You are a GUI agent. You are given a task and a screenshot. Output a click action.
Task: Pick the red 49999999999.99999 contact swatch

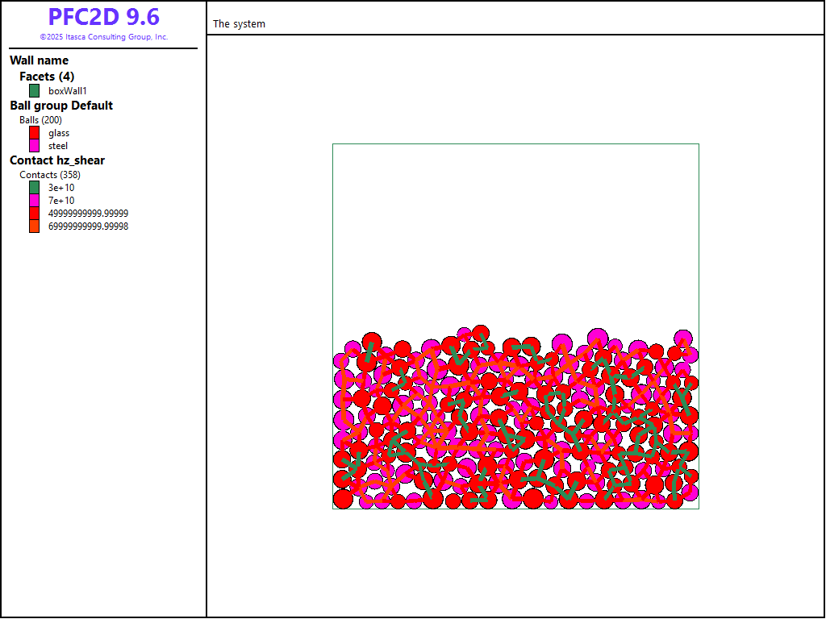coord(34,214)
